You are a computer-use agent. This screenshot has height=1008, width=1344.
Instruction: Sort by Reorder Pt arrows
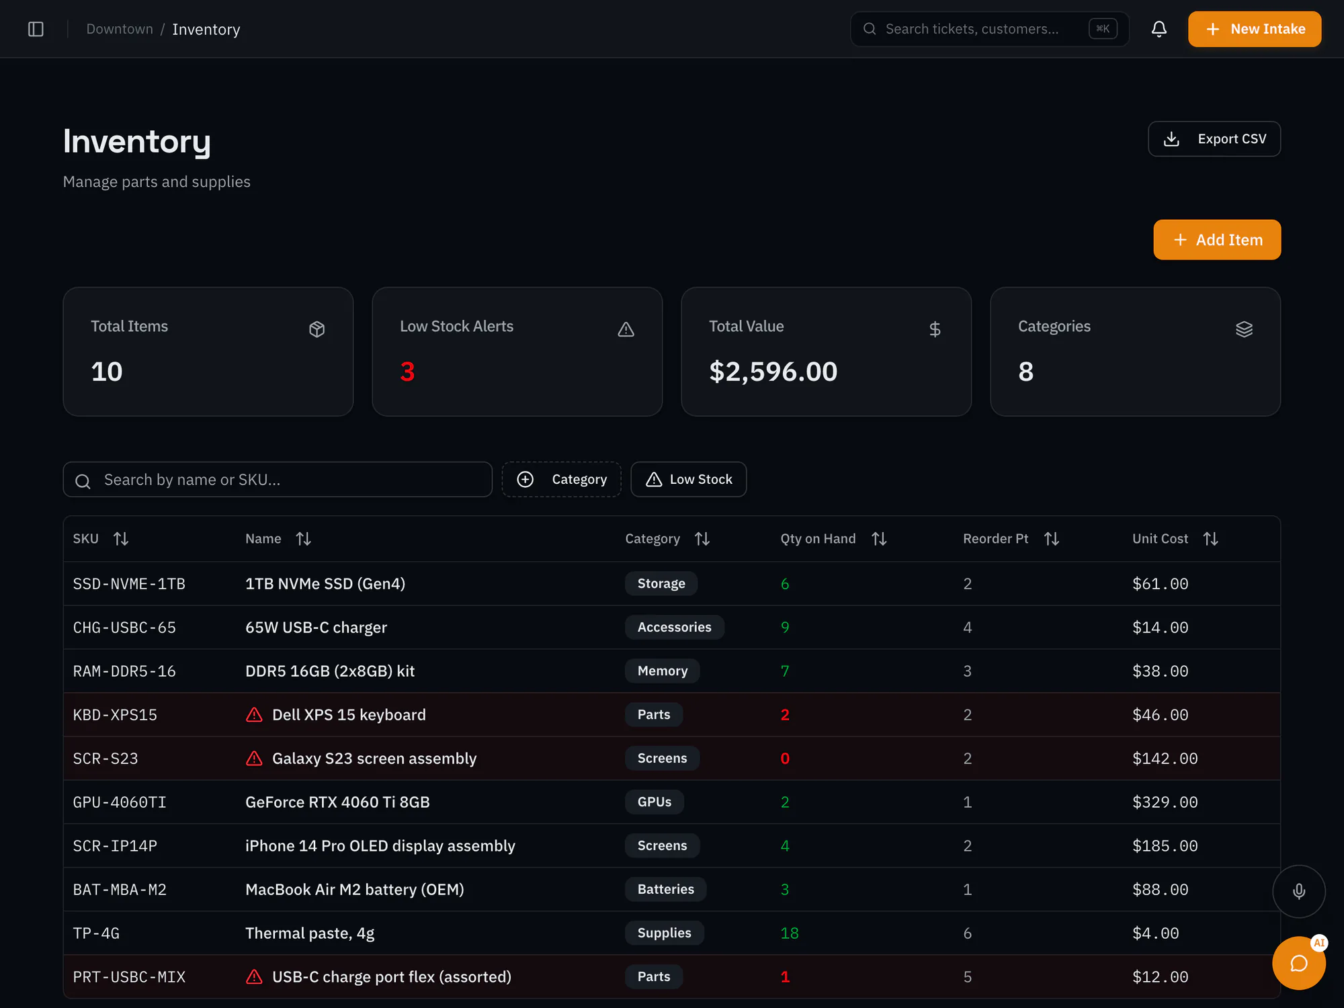[x=1052, y=539]
